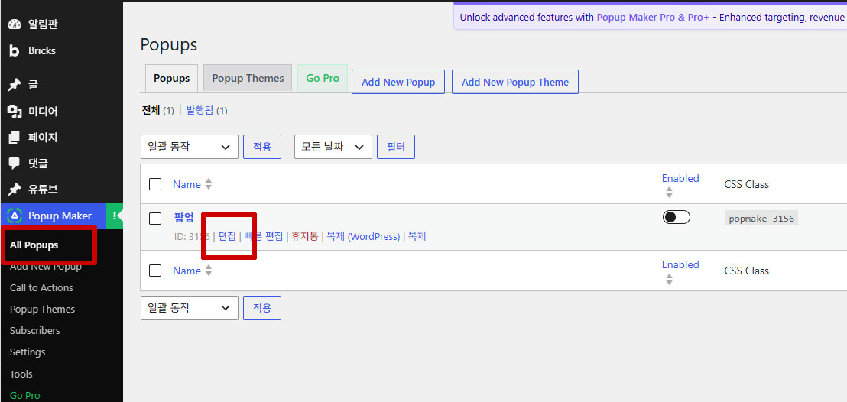Switch to the Popup Themes tab
The width and height of the screenshot is (847, 402).
248,79
